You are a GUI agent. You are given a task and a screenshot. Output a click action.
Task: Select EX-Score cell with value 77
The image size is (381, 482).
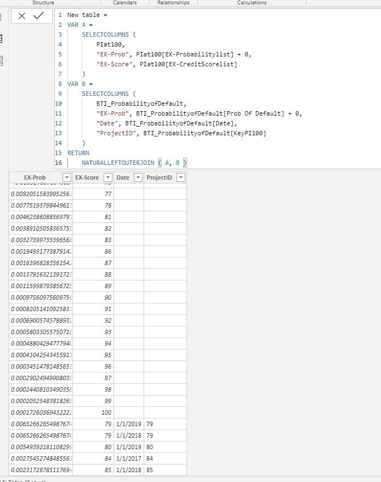[93, 194]
